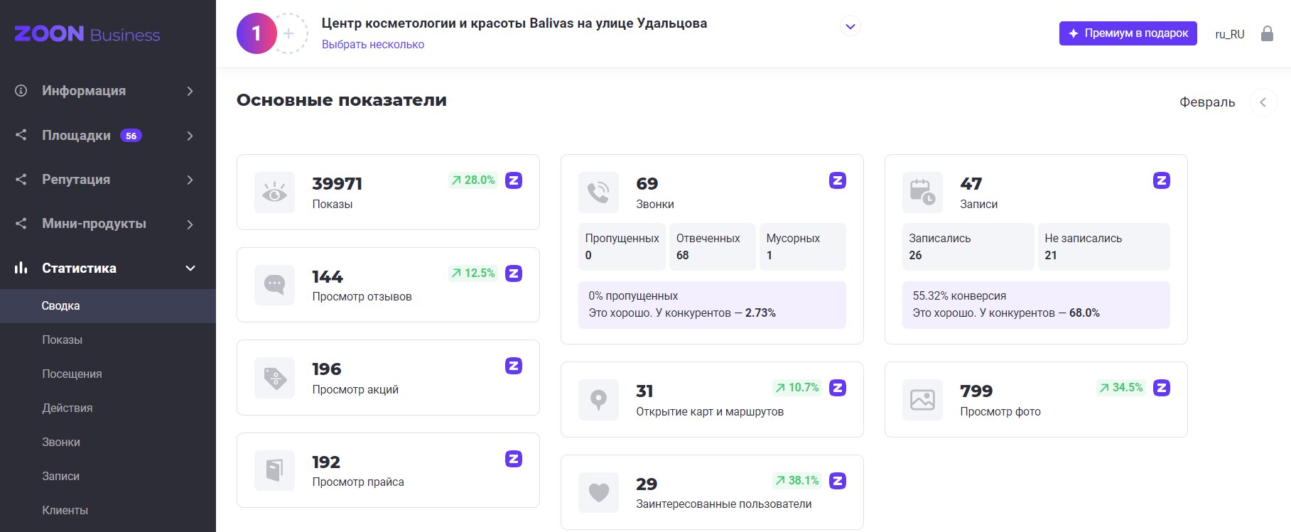Click the 10.7% growth indicator on Открытие карт
The image size is (1291, 532).
tap(797, 388)
